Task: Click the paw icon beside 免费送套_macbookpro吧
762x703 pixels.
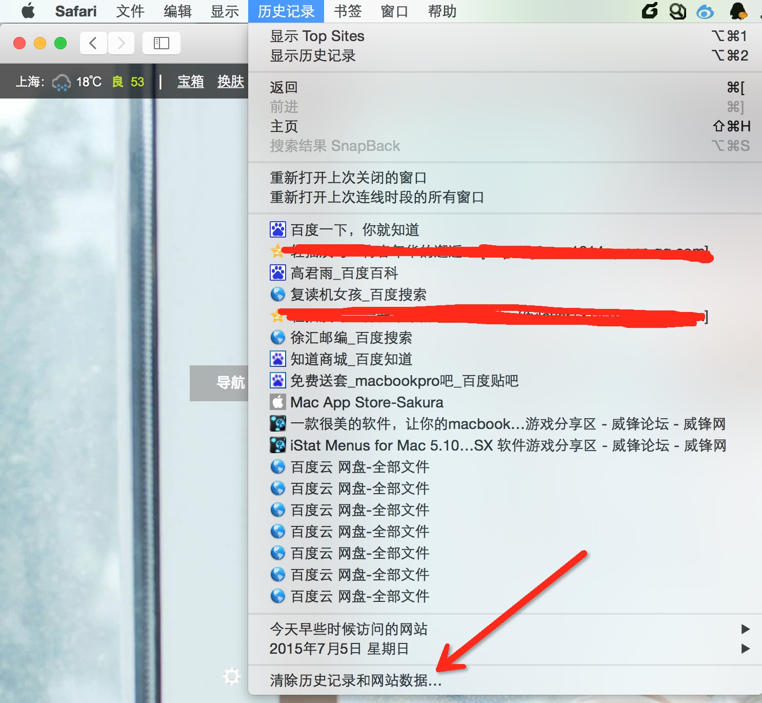Action: (x=278, y=380)
